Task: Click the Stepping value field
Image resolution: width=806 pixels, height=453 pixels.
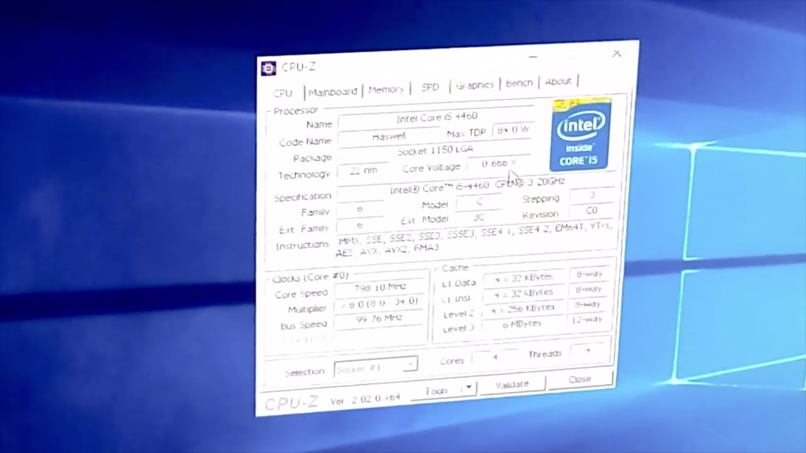Action: tap(592, 195)
